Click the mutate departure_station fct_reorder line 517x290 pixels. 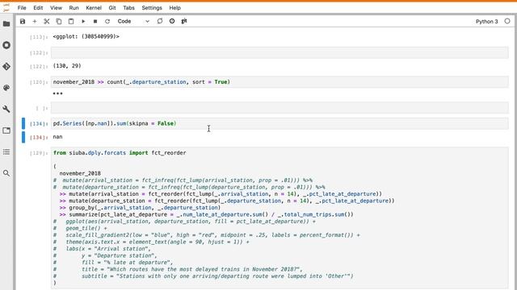[x=227, y=201]
